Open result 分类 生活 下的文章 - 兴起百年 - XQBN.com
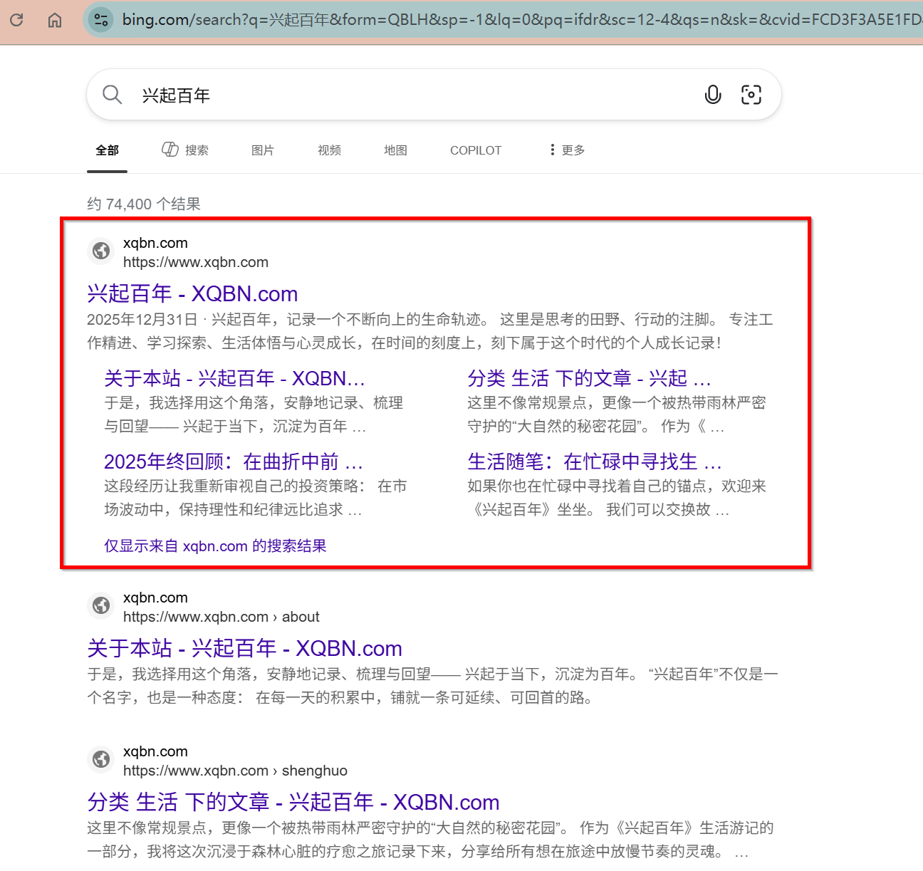The width and height of the screenshot is (923, 871). coord(293,802)
